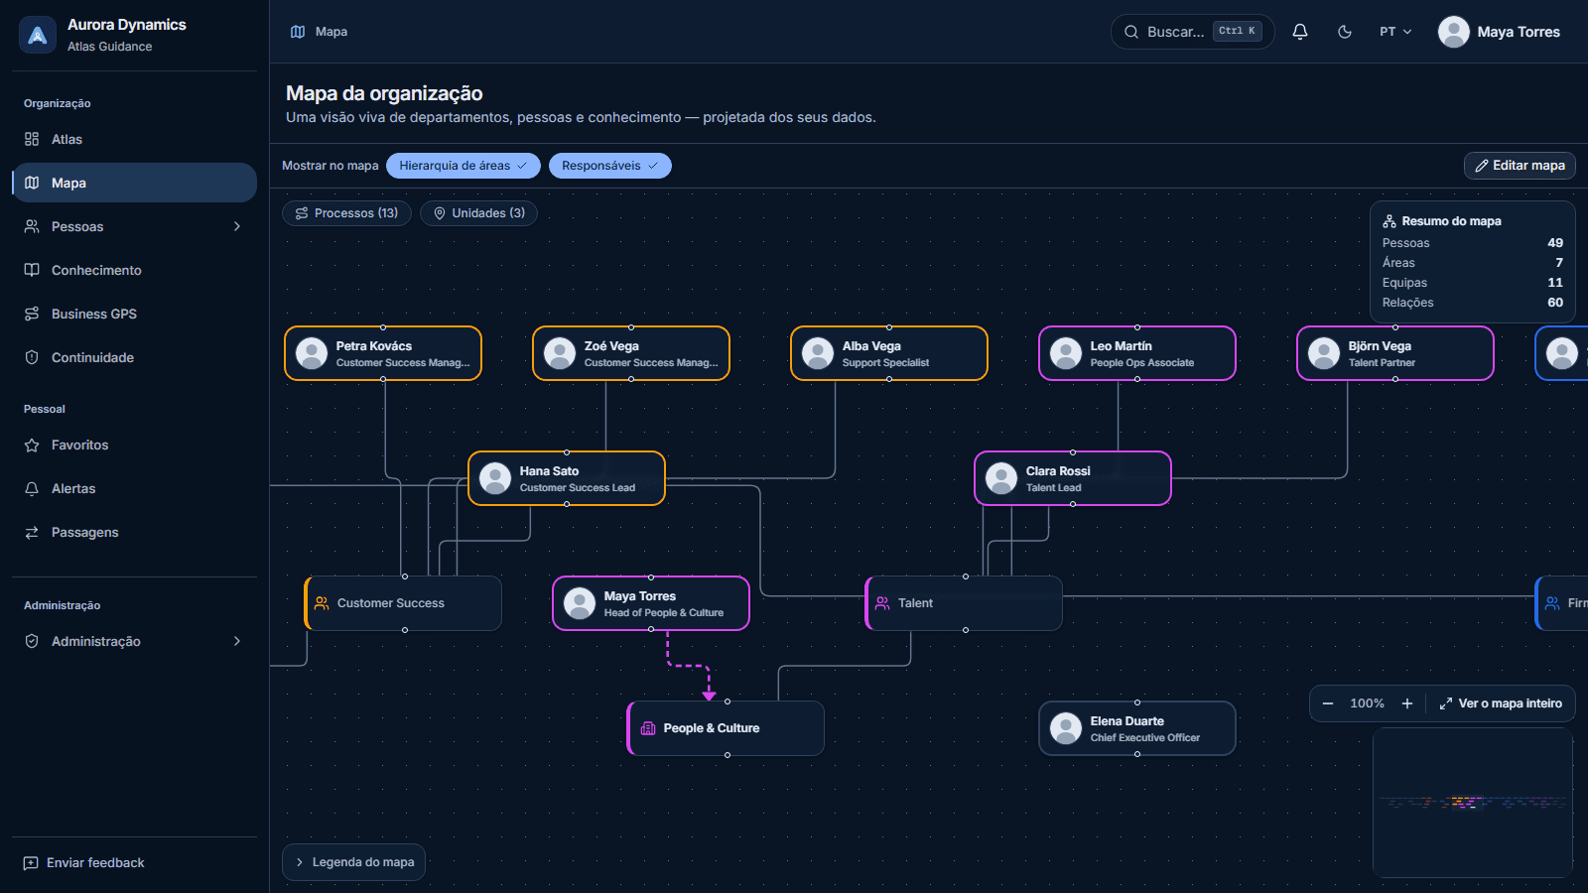The image size is (1588, 893).
Task: Click the Passagens arrows icon
Action: pyautogui.click(x=32, y=532)
